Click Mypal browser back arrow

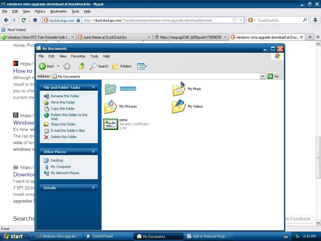[6, 20]
